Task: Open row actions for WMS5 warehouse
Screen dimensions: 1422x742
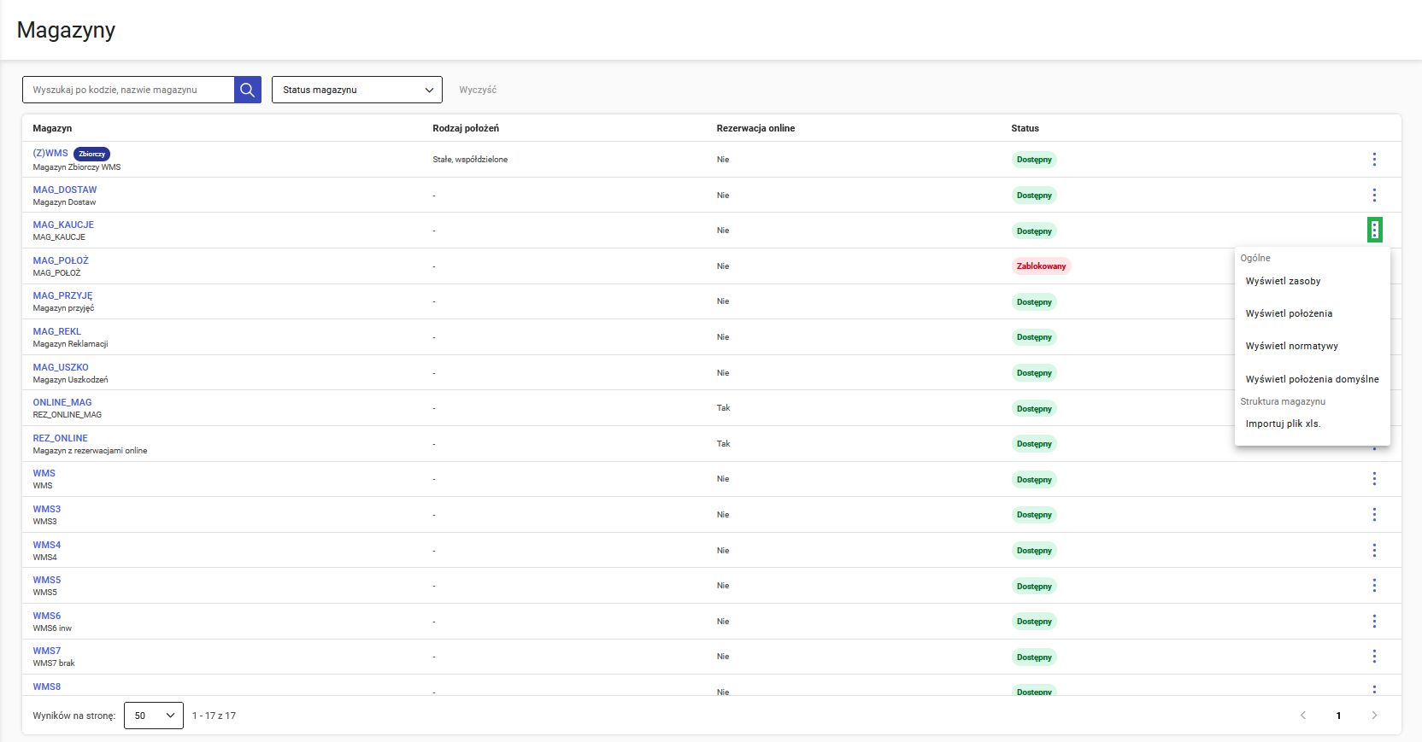Action: (x=1374, y=586)
